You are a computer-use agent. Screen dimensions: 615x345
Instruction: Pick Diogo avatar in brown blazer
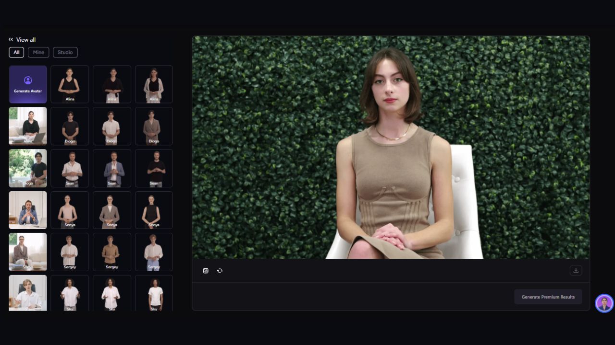click(154, 126)
